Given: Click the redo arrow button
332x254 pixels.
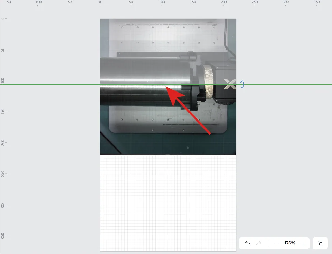Looking at the screenshot, I should [259, 243].
